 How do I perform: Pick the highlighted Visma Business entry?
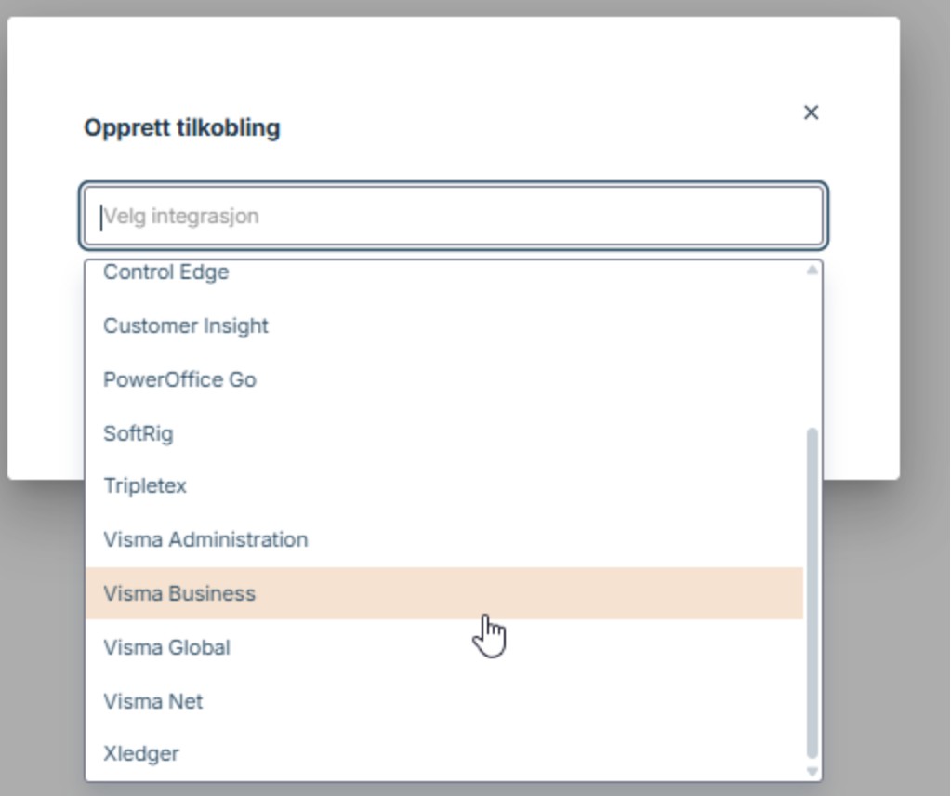179,593
